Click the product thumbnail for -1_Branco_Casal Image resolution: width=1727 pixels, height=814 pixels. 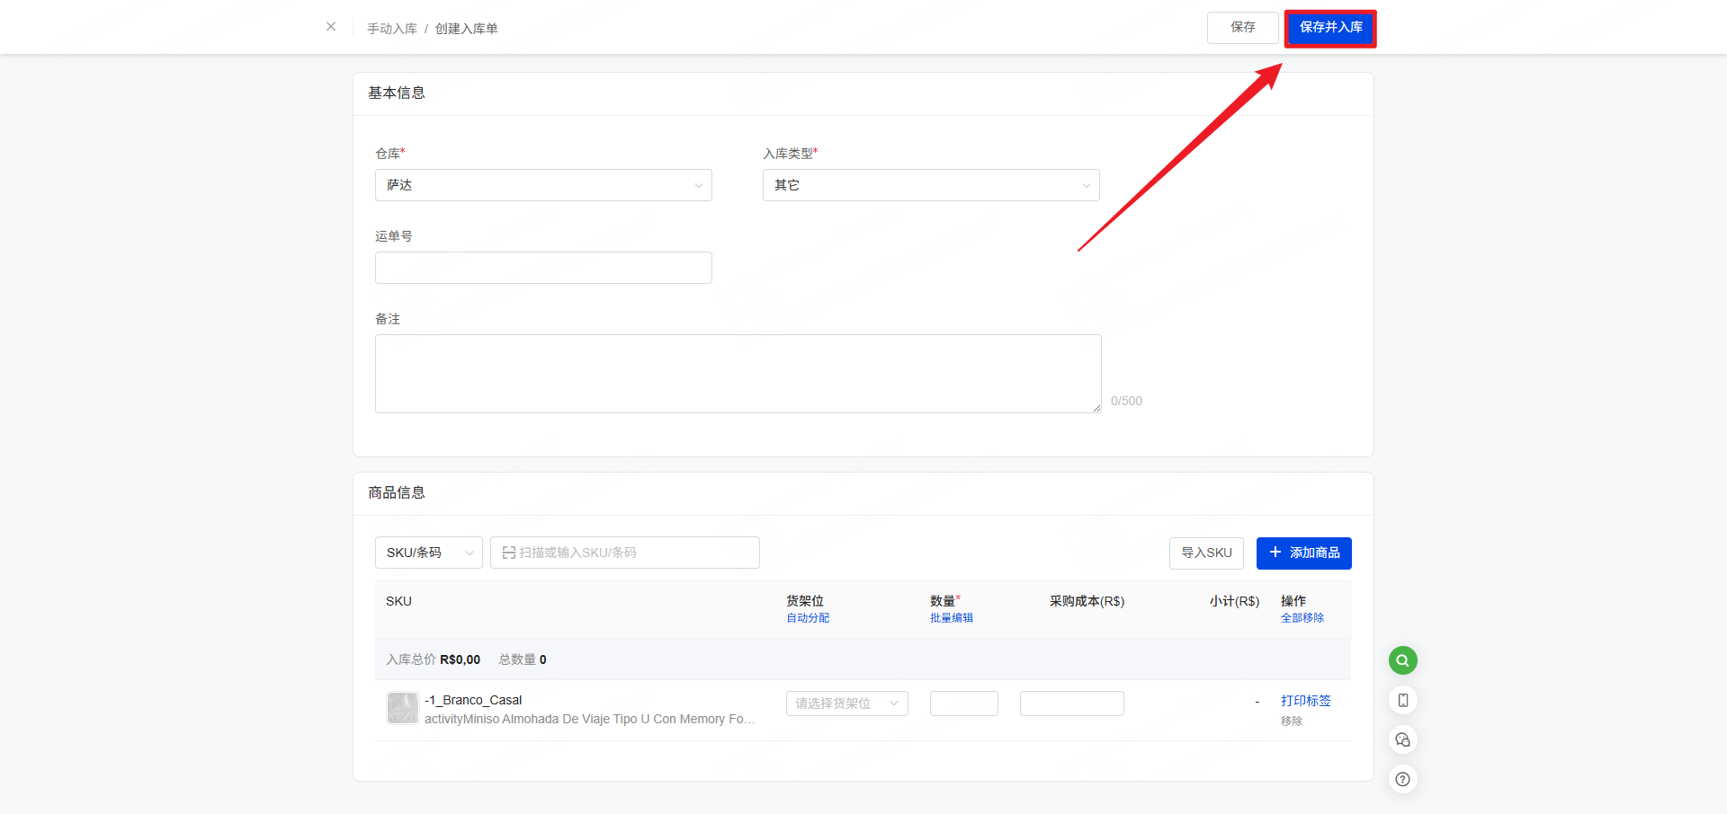pyautogui.click(x=402, y=708)
